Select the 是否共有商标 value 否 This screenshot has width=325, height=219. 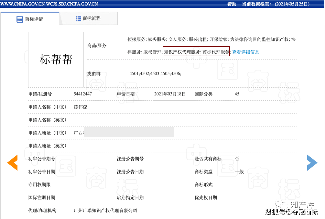pyautogui.click(x=237, y=159)
